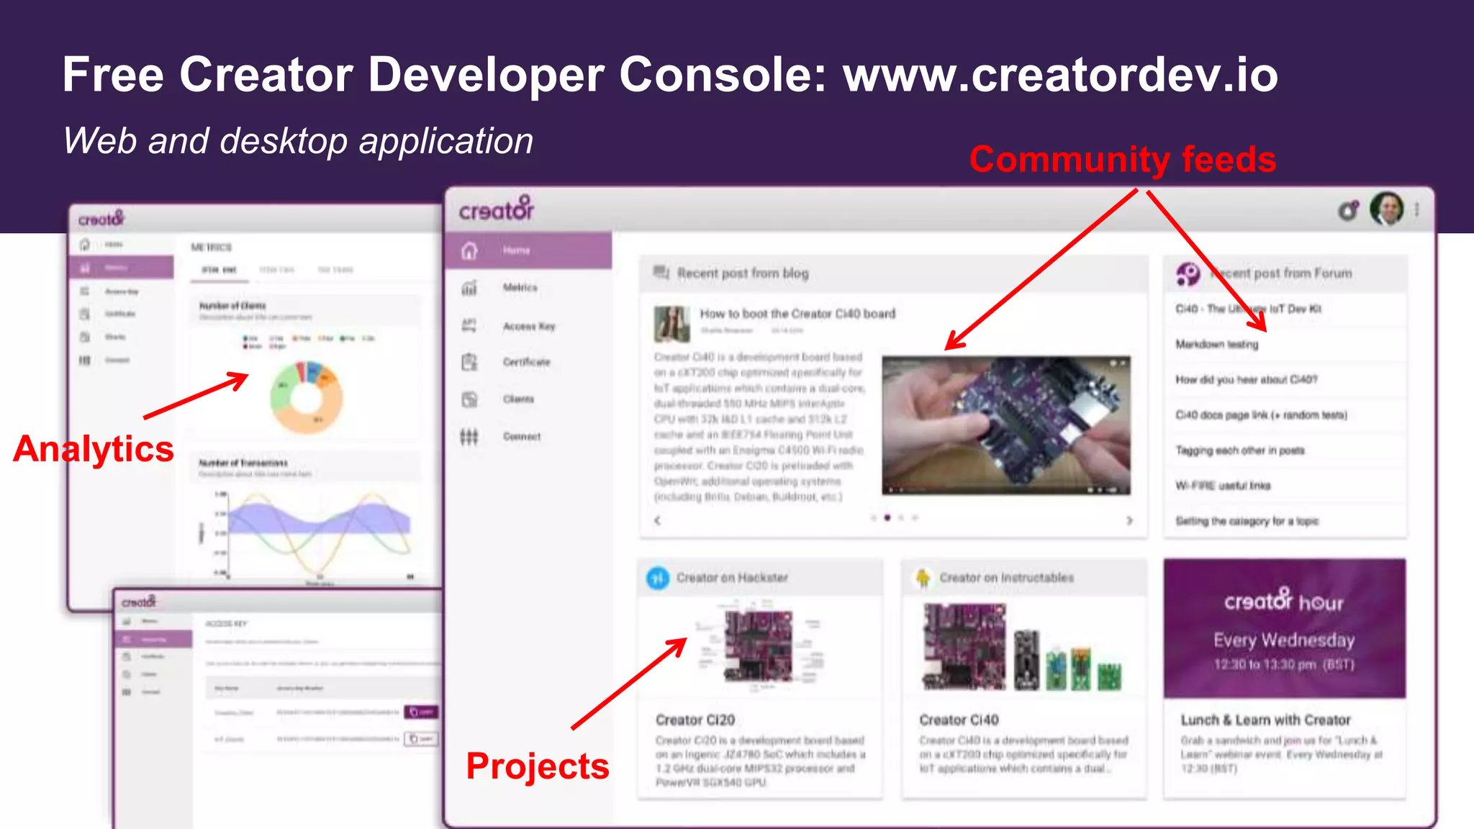Image resolution: width=1474 pixels, height=829 pixels.
Task: Select Connect menu item in main sidebar
Action: click(x=528, y=436)
